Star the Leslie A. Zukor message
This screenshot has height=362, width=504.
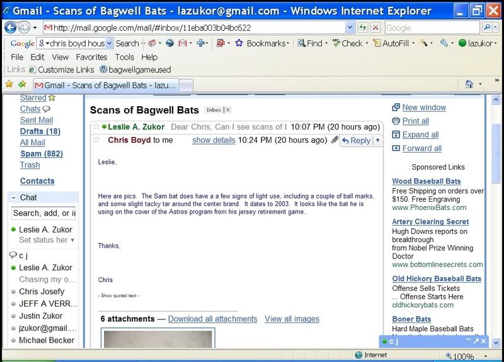click(x=96, y=126)
